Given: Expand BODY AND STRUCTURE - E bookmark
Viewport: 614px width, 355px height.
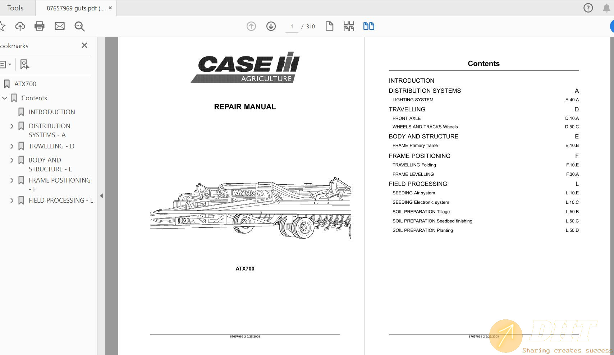Looking at the screenshot, I should (12, 160).
